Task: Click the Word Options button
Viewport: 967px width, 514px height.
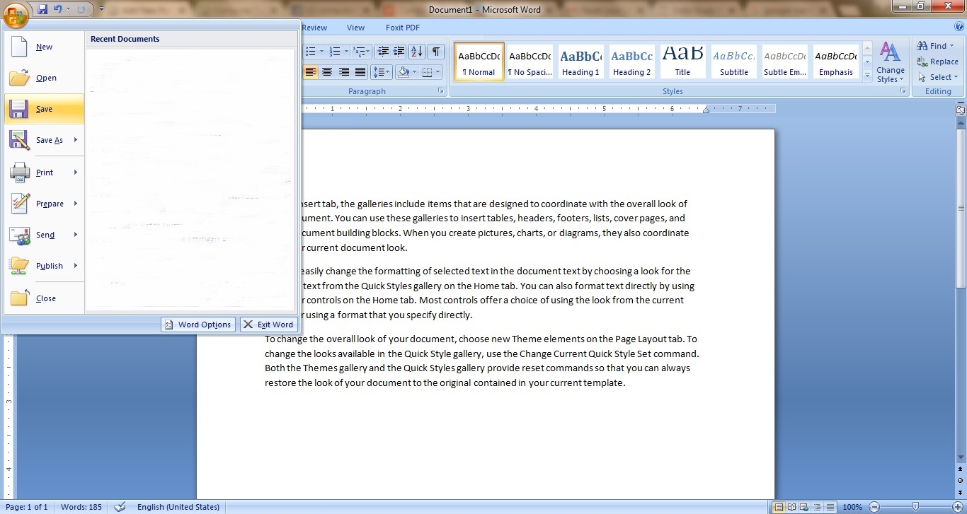Action: coord(198,325)
